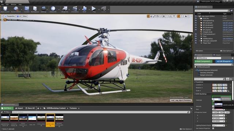Open the Edit menu
The height and width of the screenshot is (131, 234).
pos(7,4)
